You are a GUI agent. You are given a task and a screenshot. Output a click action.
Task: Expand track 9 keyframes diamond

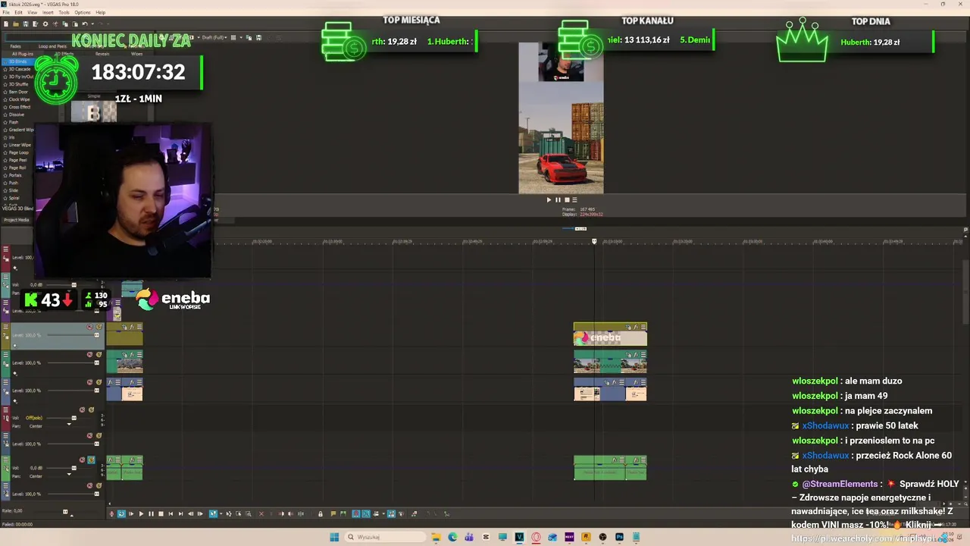(15, 400)
